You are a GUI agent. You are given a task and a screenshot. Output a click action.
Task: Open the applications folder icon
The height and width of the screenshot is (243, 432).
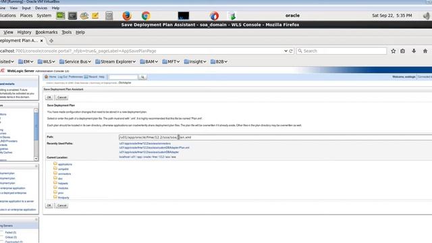(x=55, y=163)
